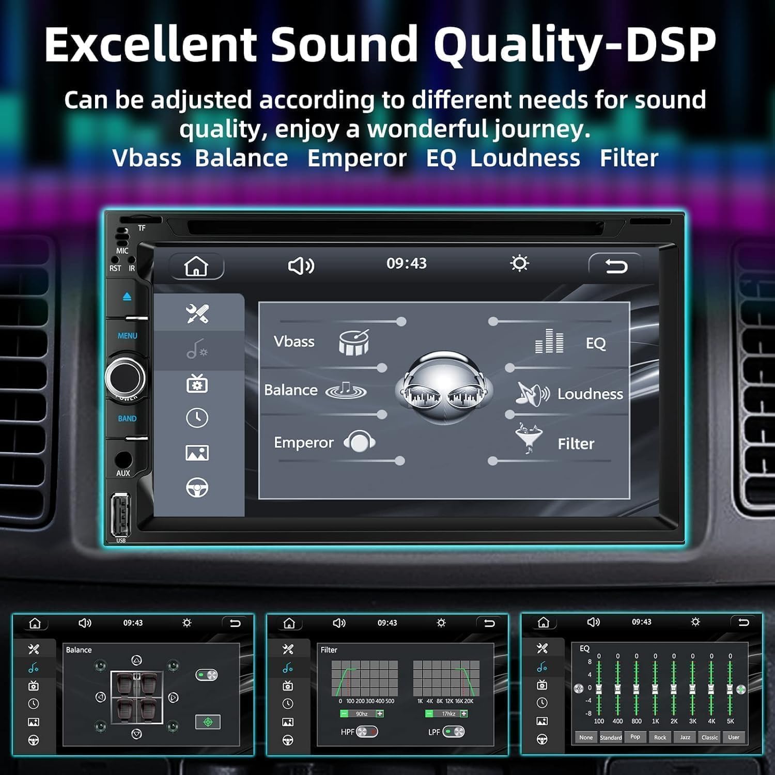Screen dimensions: 775x775
Task: Click the Filter label on the main screen
Action: coord(576,444)
